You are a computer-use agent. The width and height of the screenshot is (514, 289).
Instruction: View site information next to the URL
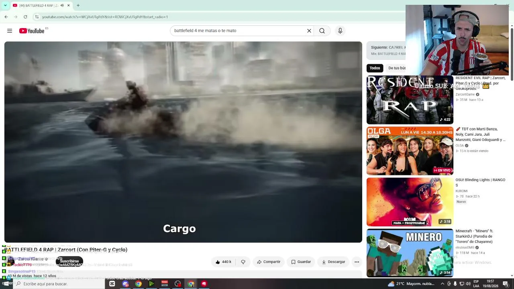[x=37, y=17]
